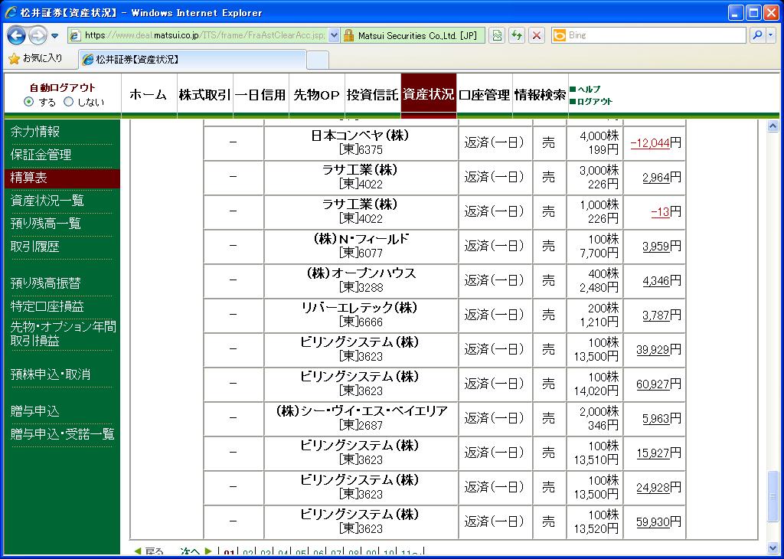Click the browser Forward arrow button
Image resolution: width=784 pixels, height=559 pixels.
click(x=38, y=35)
